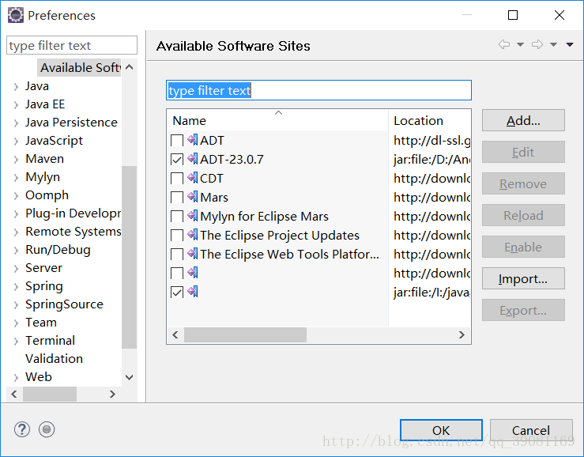Expand the Run/Debug tree node

click(x=16, y=251)
